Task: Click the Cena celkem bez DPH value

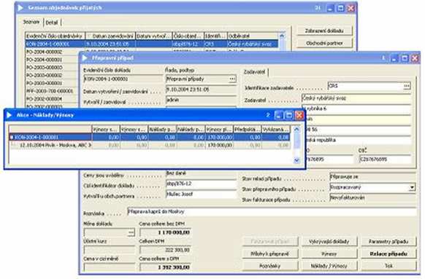Action: click(x=165, y=232)
